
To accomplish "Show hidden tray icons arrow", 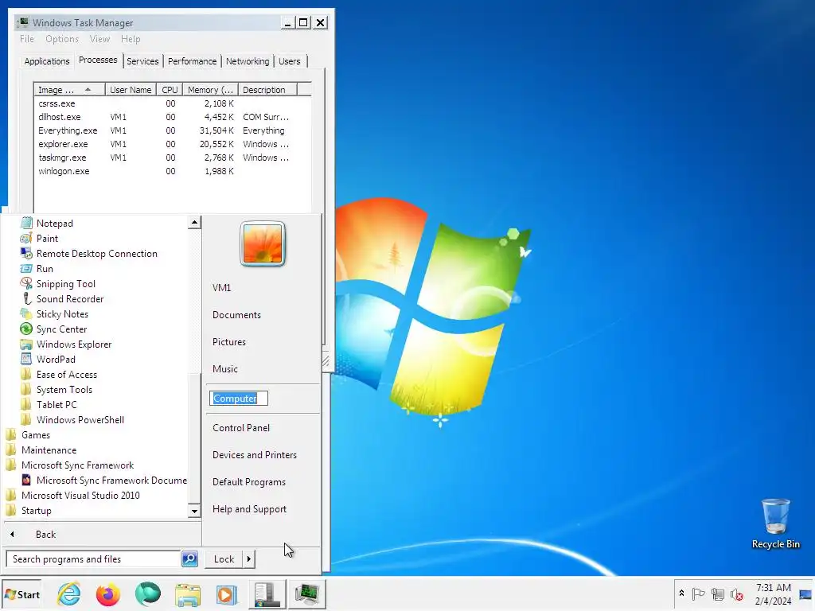I will (681, 593).
